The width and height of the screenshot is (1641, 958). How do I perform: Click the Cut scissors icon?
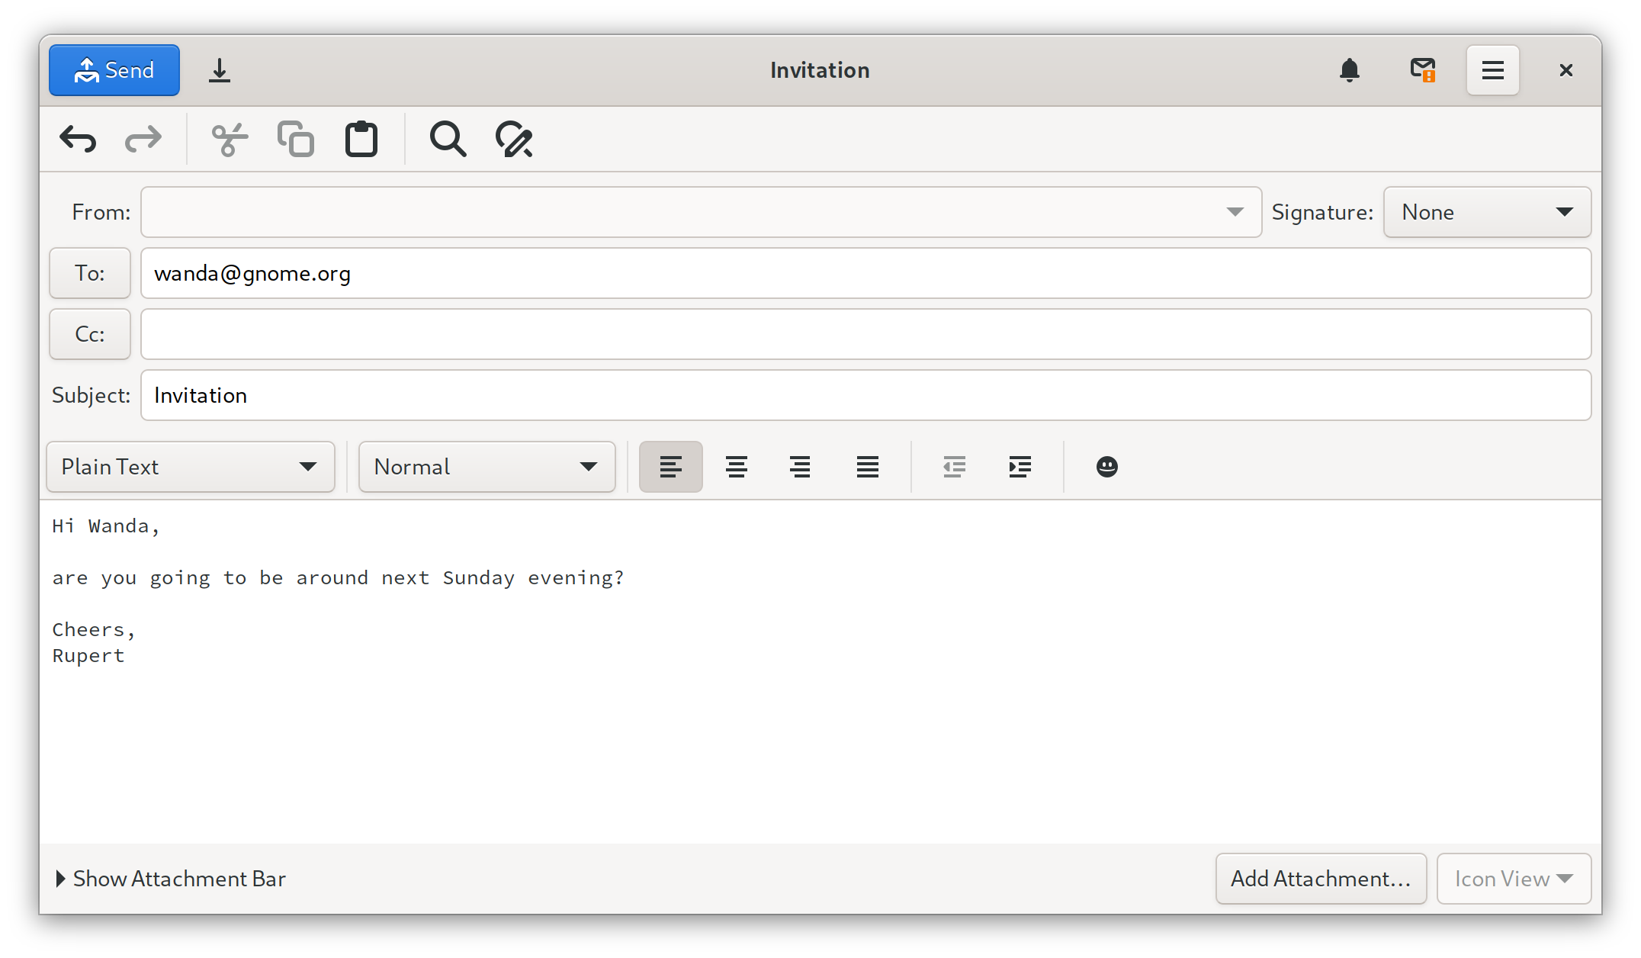230,140
